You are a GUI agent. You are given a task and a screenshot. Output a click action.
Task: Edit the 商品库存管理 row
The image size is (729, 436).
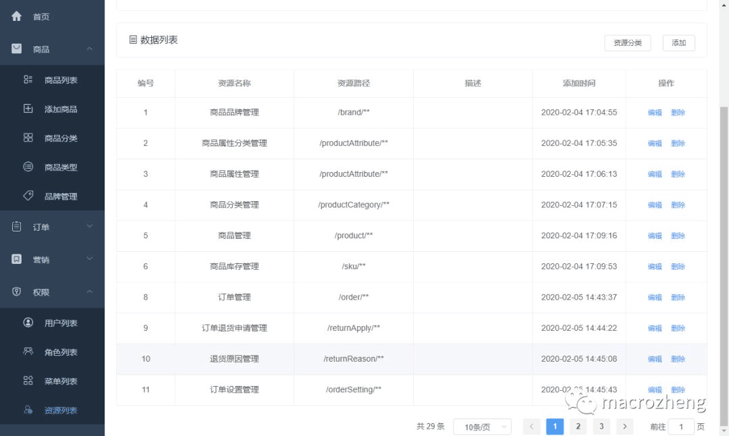[x=655, y=267]
